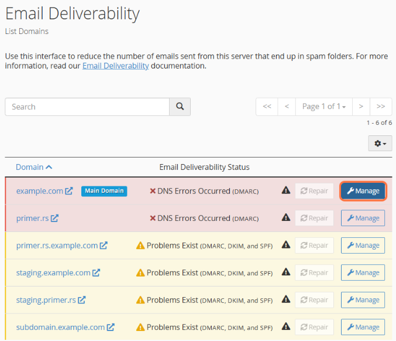Click 'DNS Errors Occurred' text for primer.rs
This screenshot has height=341, width=396.
tap(194, 218)
